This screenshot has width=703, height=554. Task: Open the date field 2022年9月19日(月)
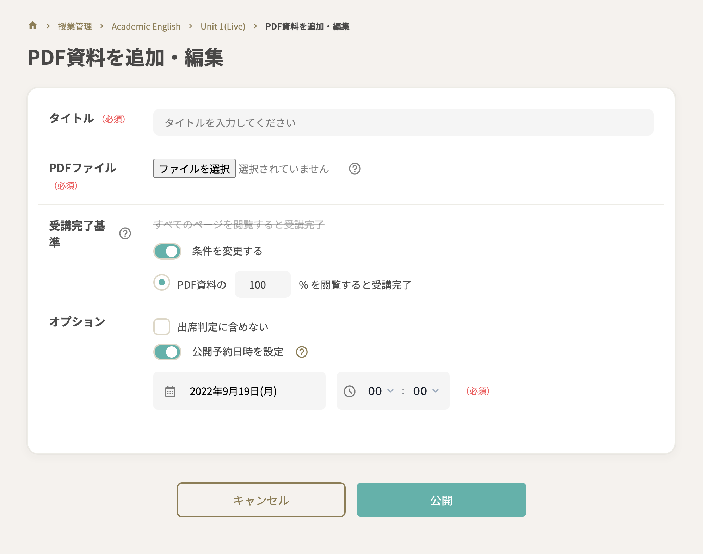point(239,391)
